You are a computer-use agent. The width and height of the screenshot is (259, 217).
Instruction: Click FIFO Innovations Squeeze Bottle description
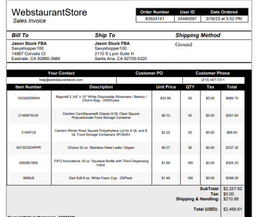[101, 163]
